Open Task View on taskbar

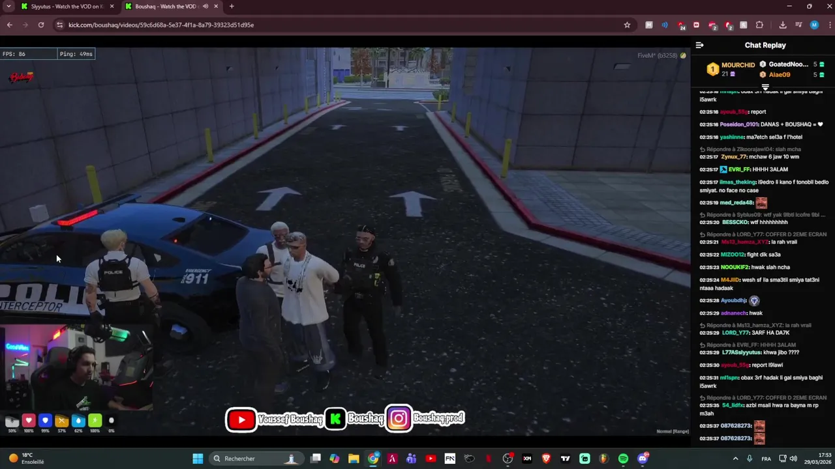coord(316,459)
